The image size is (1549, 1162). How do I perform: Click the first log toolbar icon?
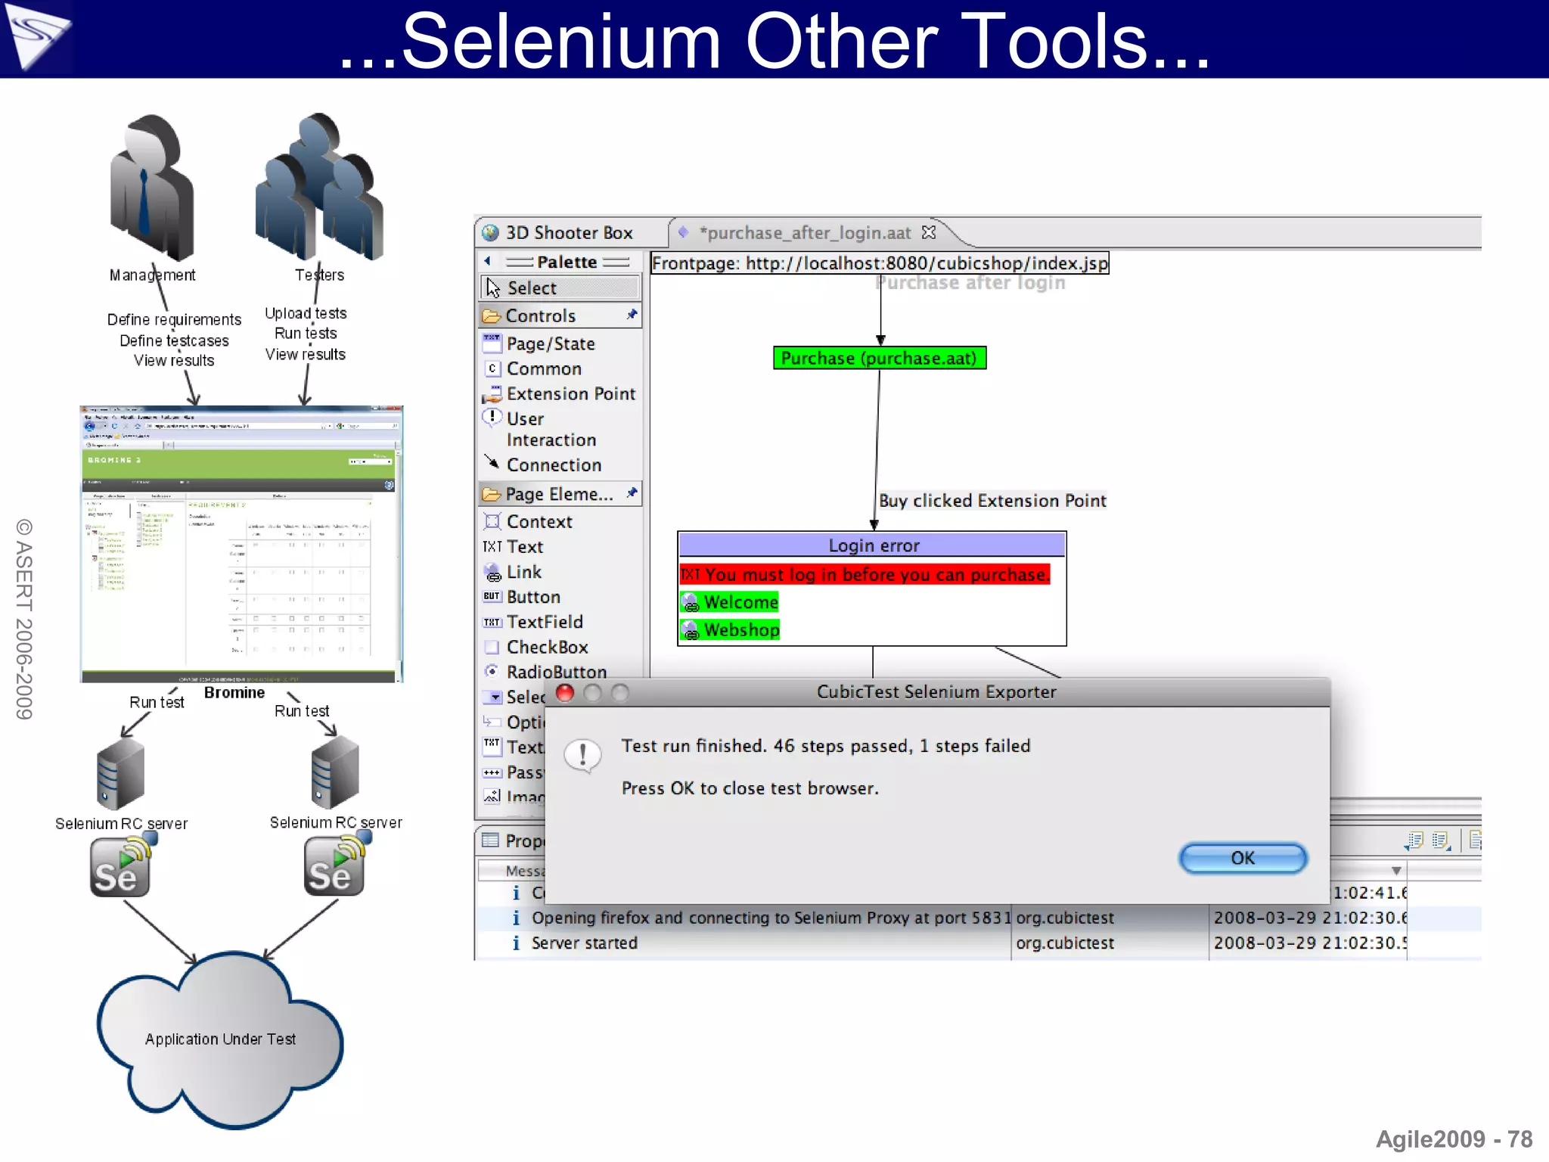[x=1414, y=840]
